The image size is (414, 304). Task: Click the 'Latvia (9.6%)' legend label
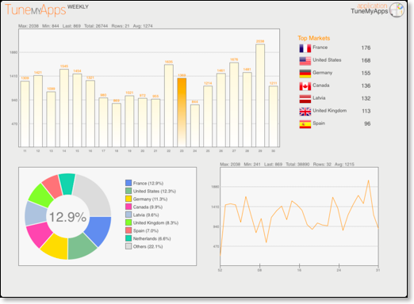point(146,215)
